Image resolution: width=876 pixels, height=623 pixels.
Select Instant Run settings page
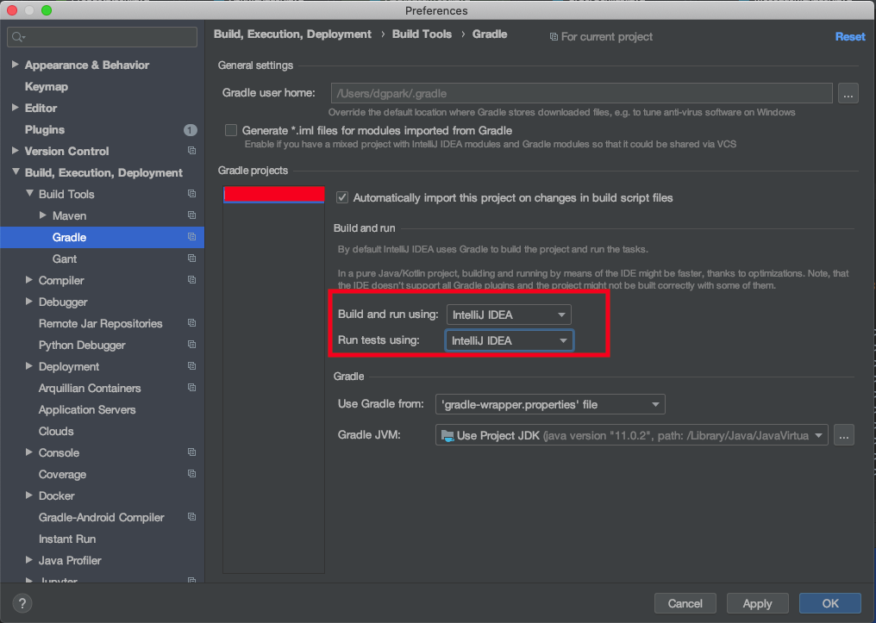point(67,539)
